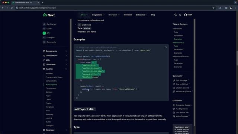Open Docs dropdown menu
The image size is (238, 134).
[x=84, y=15]
